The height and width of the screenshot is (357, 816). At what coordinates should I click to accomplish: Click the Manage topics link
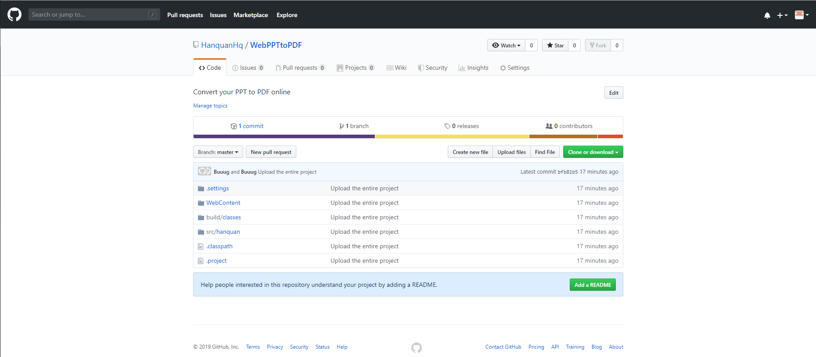(x=210, y=106)
